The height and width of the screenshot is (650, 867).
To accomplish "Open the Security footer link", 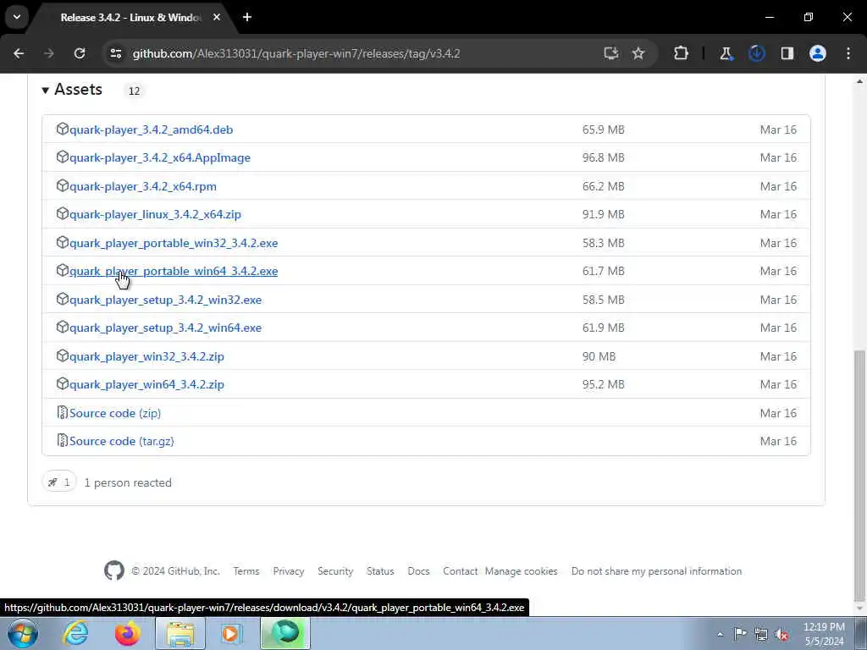I will pyautogui.click(x=335, y=571).
